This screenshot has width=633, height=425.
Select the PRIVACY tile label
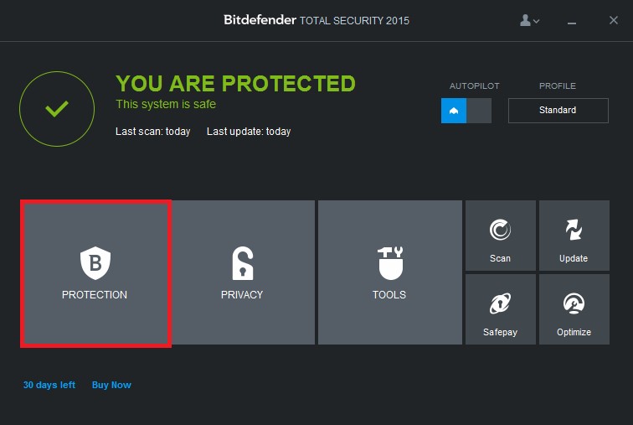tap(242, 294)
